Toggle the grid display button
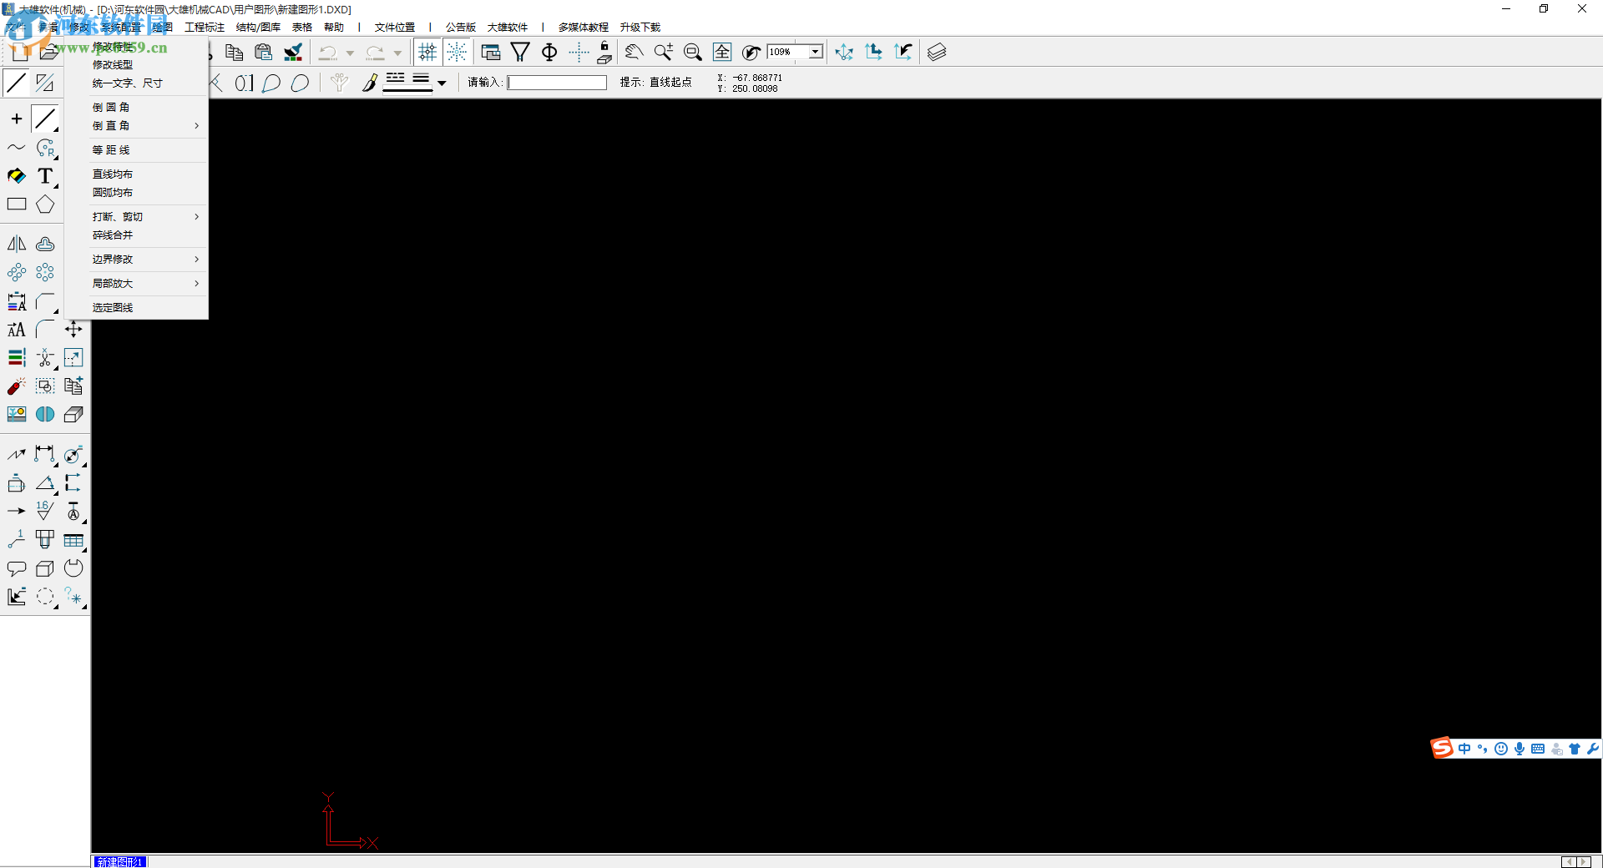Image resolution: width=1603 pixels, height=868 pixels. coord(427,53)
